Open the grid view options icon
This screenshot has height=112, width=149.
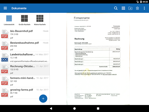tap(123, 8)
